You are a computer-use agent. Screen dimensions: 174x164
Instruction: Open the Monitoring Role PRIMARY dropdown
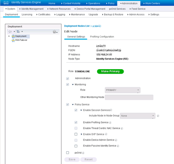123,90
